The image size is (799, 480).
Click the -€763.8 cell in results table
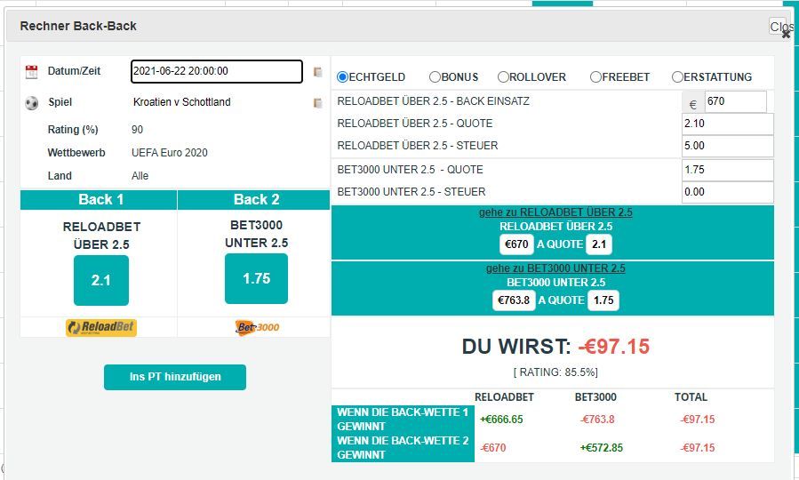pyautogui.click(x=596, y=420)
